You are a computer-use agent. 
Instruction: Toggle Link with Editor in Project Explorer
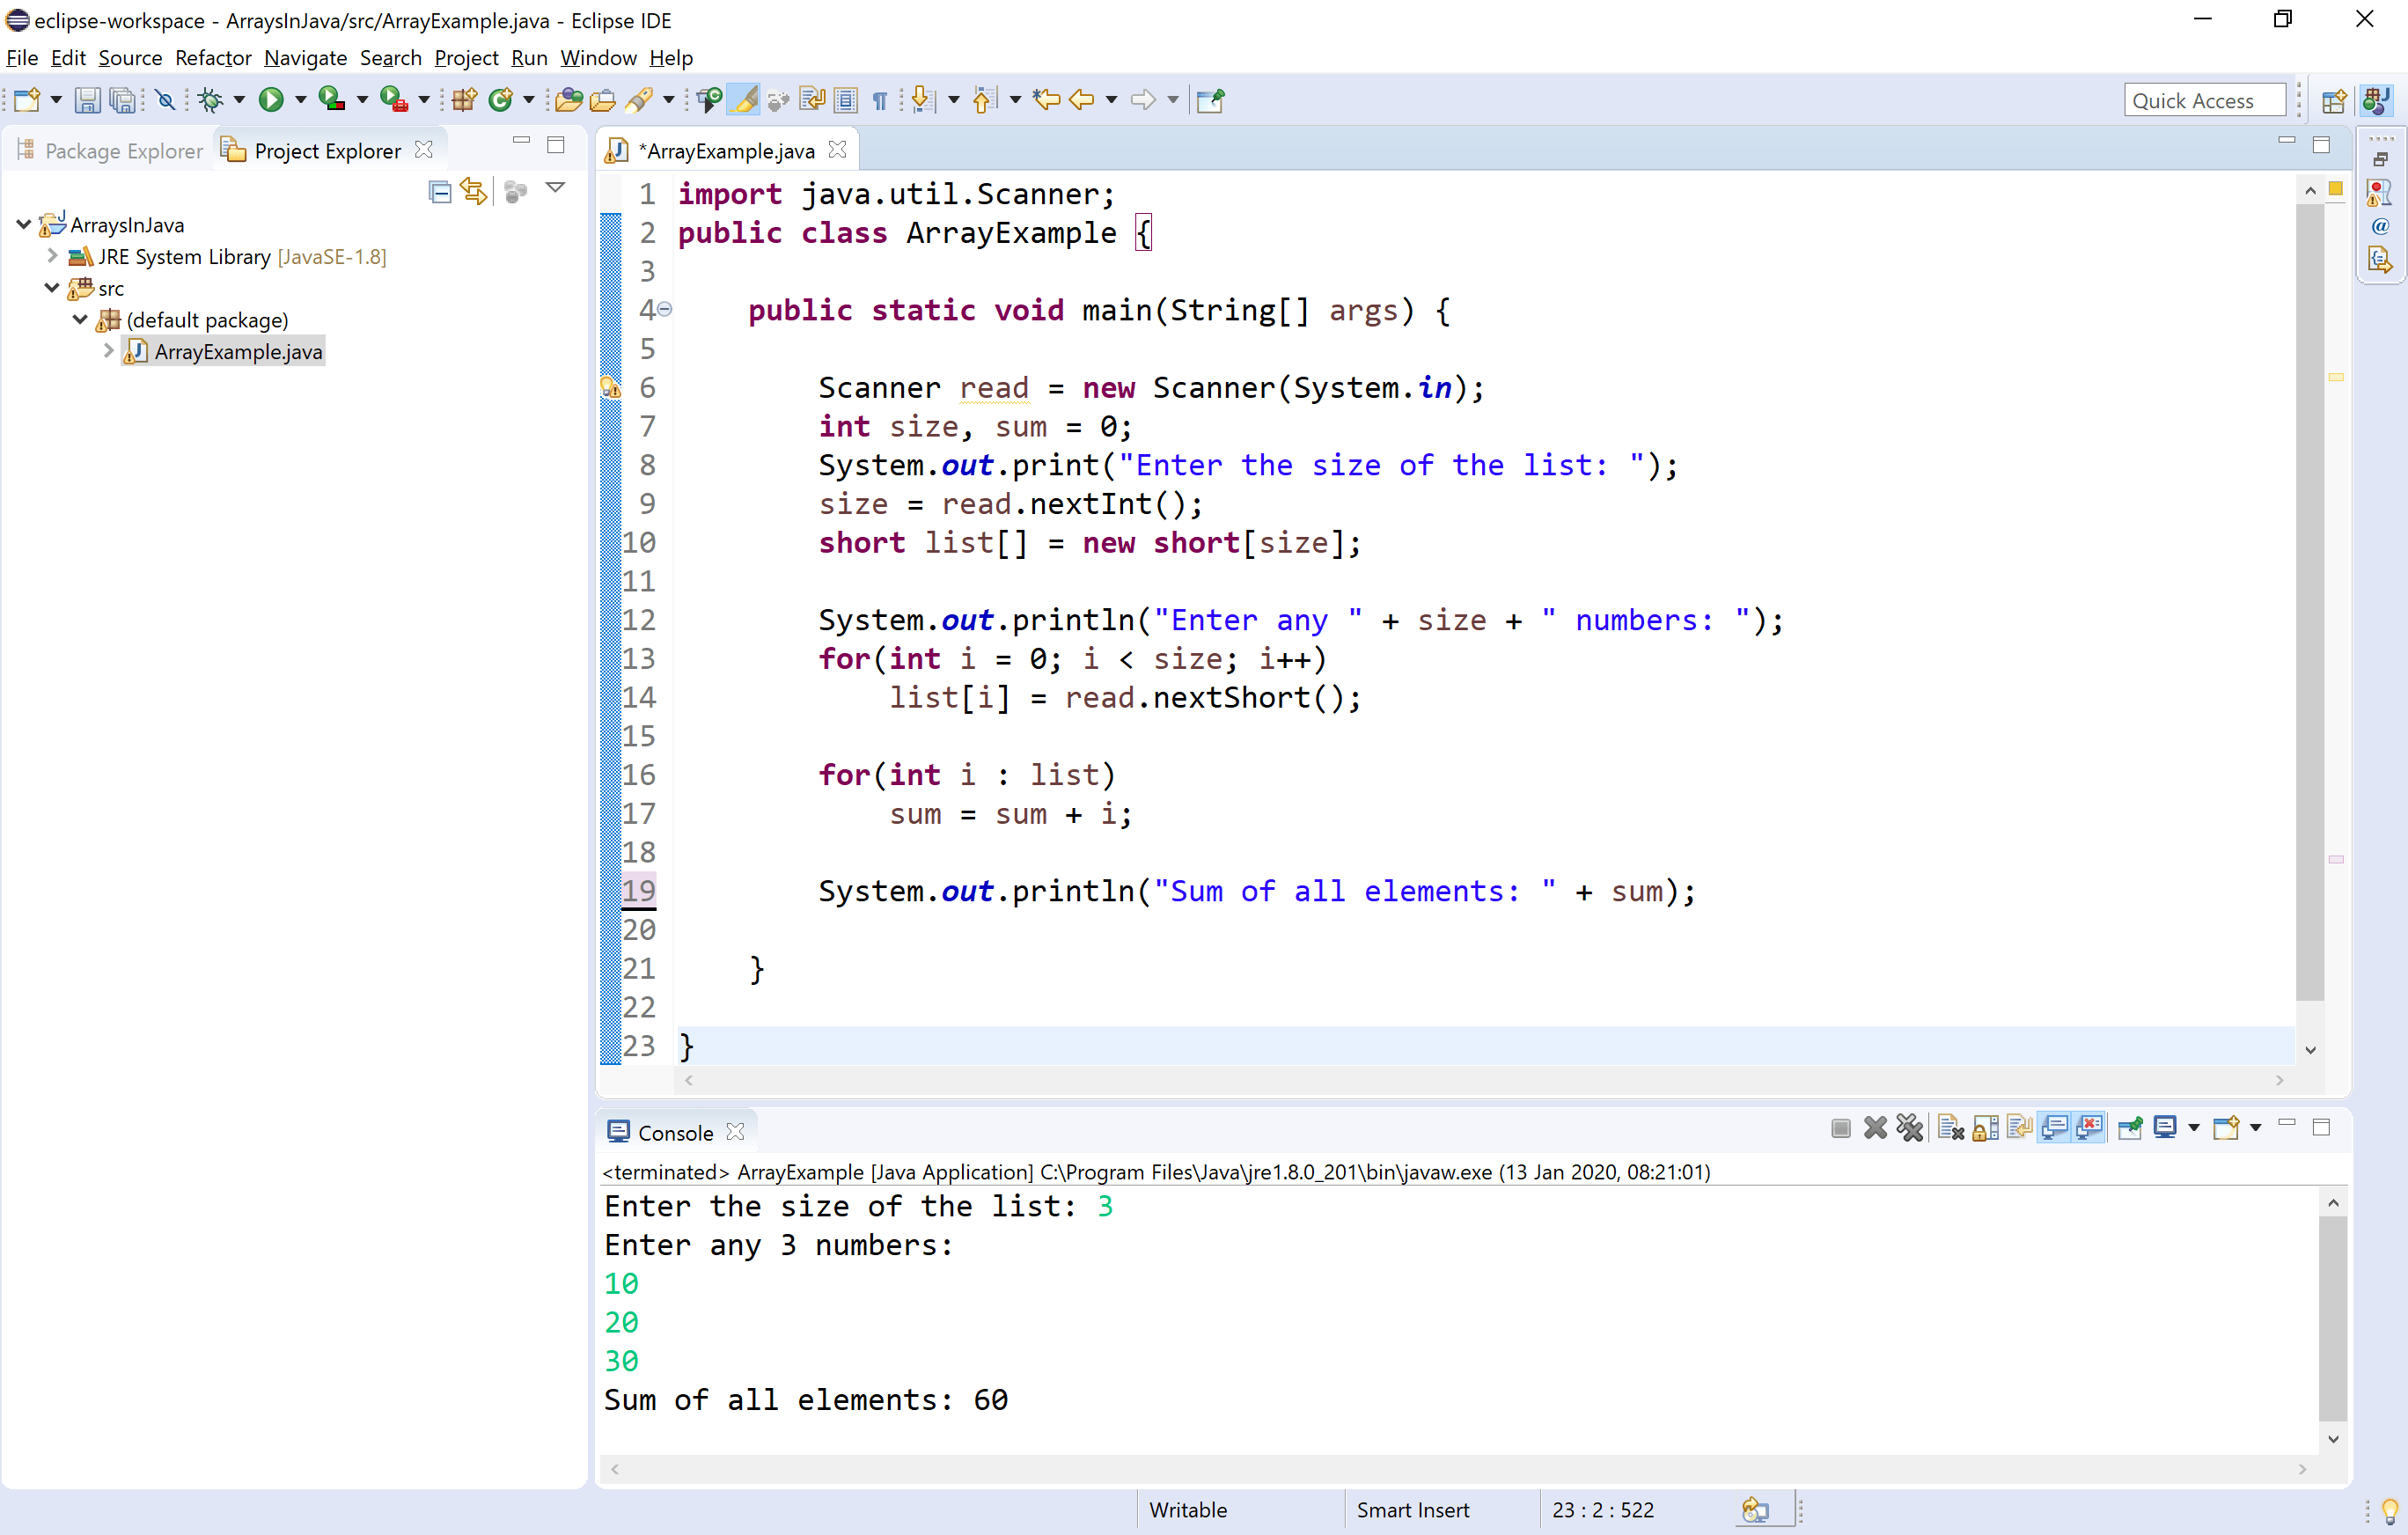tap(474, 191)
